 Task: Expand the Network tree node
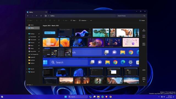27,72
